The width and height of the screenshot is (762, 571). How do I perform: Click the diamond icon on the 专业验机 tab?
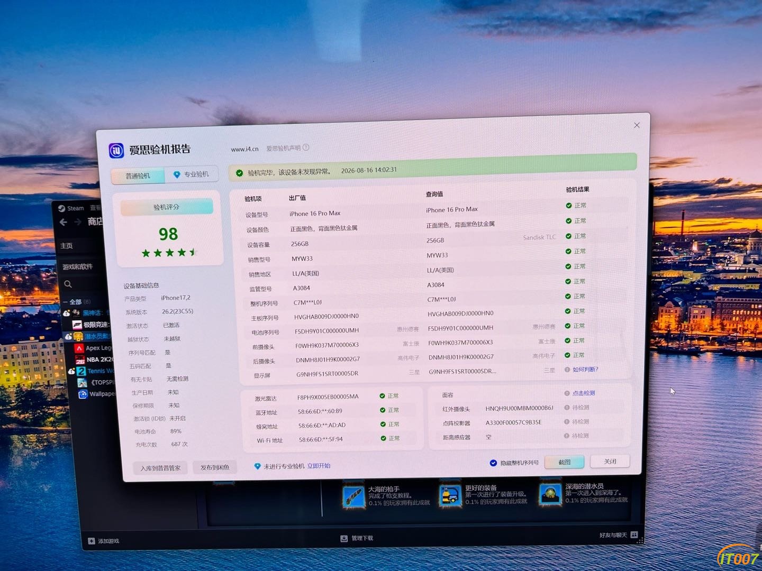coord(177,174)
